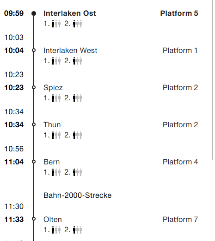Select the Bern station name
215x241 pixels.
coord(51,162)
